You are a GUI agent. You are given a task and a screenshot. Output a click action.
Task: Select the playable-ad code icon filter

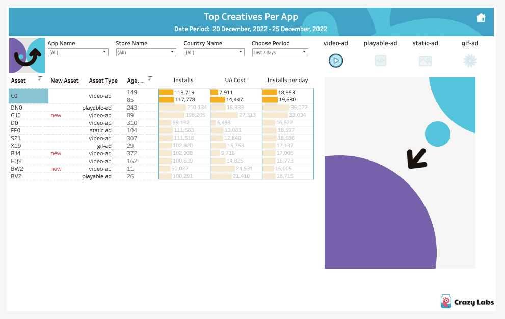point(380,61)
